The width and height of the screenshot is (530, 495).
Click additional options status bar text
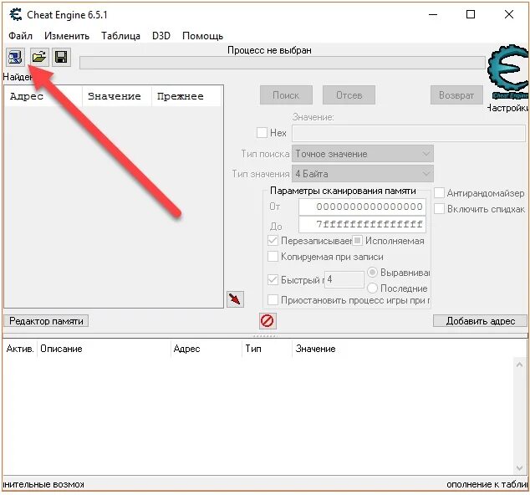(x=43, y=484)
